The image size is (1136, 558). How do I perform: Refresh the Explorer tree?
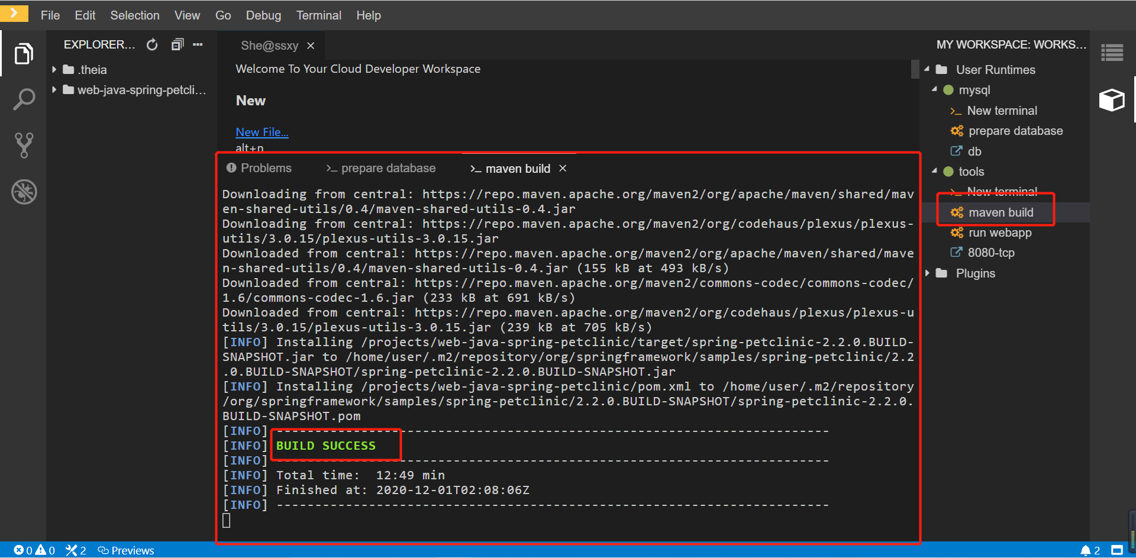pos(152,44)
